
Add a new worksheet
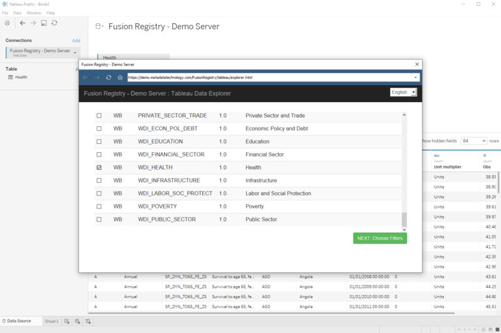[67, 321]
